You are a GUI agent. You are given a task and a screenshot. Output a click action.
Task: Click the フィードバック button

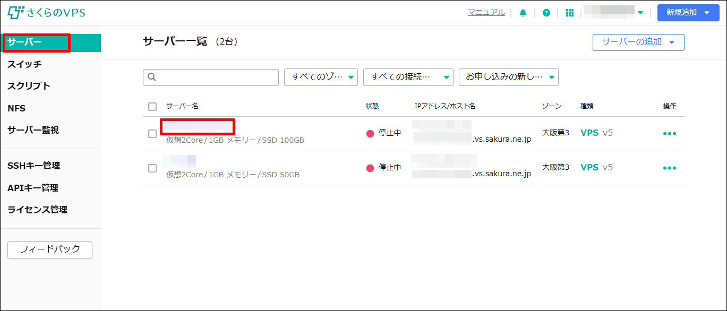pos(50,249)
